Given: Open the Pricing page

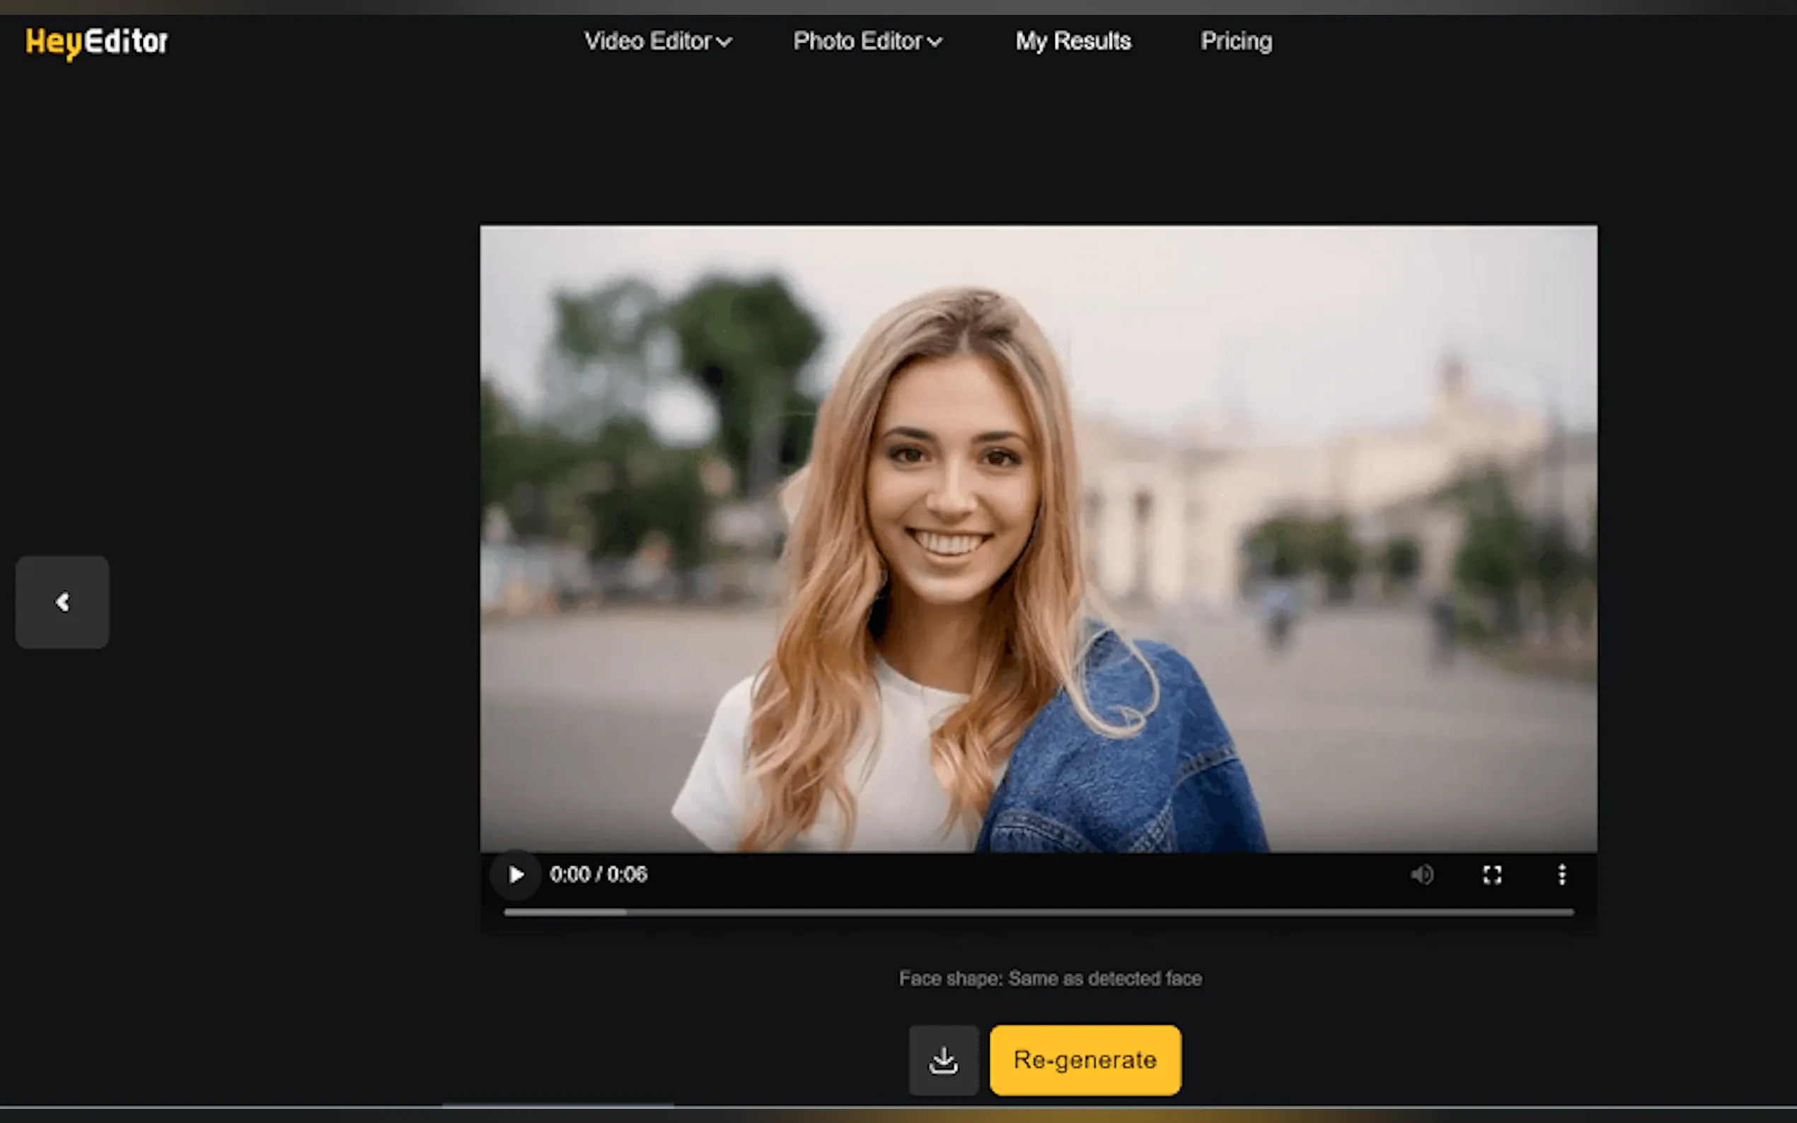Looking at the screenshot, I should [x=1236, y=41].
